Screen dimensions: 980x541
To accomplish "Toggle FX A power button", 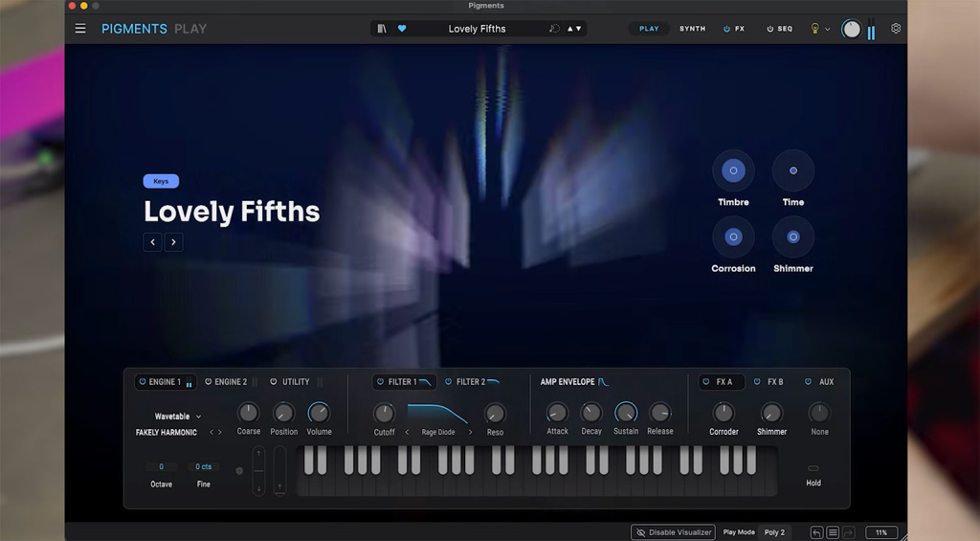I will [706, 381].
